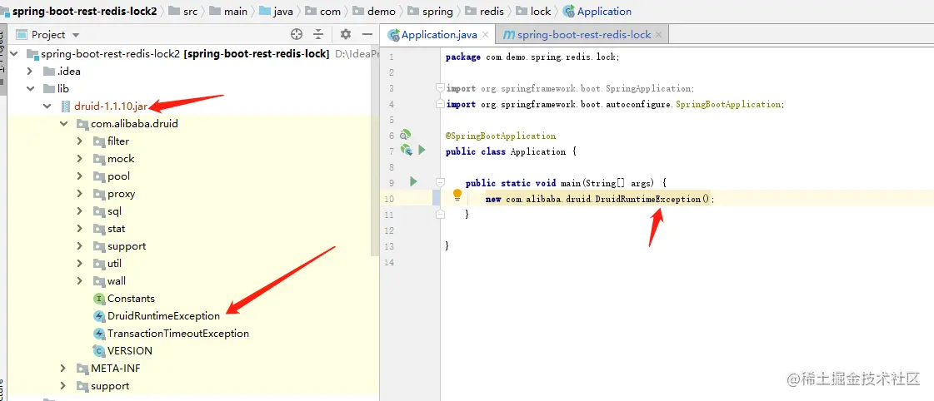Screen dimensions: 934x401
Task: Hide the Project panel with the minimize icon
Action: 367,34
